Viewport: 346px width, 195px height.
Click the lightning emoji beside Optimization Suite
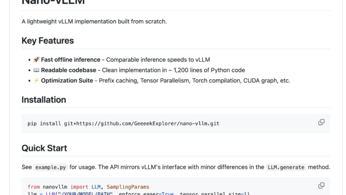click(x=36, y=80)
